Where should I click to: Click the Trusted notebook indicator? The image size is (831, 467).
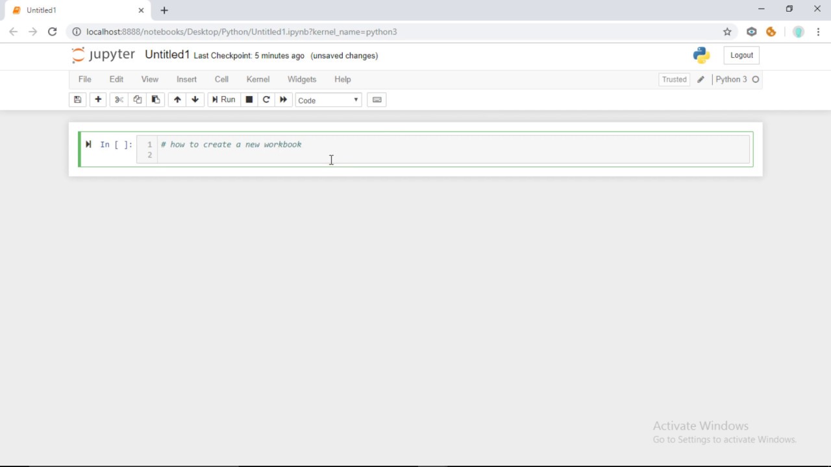click(x=674, y=79)
